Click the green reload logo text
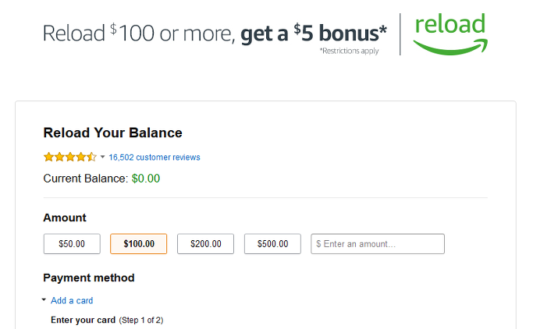 pyautogui.click(x=450, y=23)
